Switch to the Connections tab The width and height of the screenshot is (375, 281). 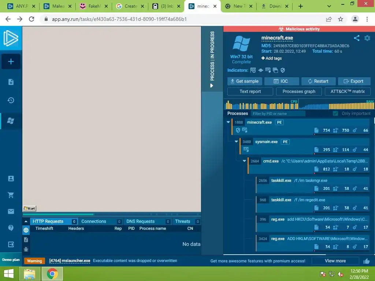101,221
